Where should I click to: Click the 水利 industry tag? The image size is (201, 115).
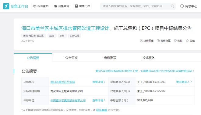tap(62, 36)
